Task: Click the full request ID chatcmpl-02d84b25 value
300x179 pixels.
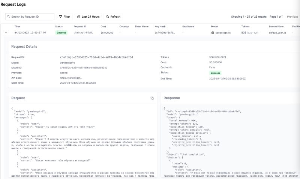Action: point(96,57)
